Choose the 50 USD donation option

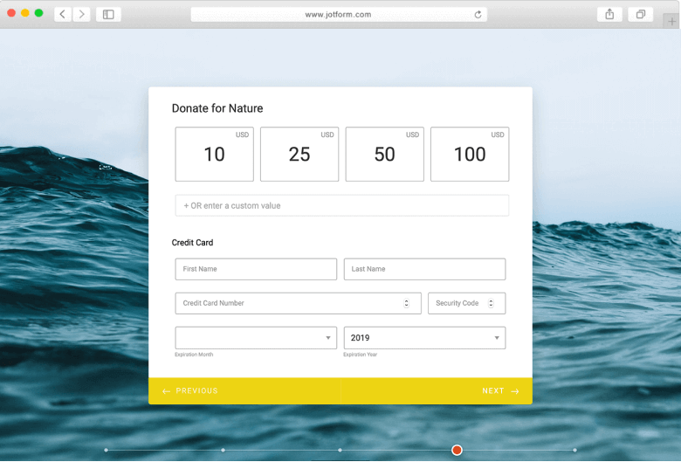click(x=384, y=155)
